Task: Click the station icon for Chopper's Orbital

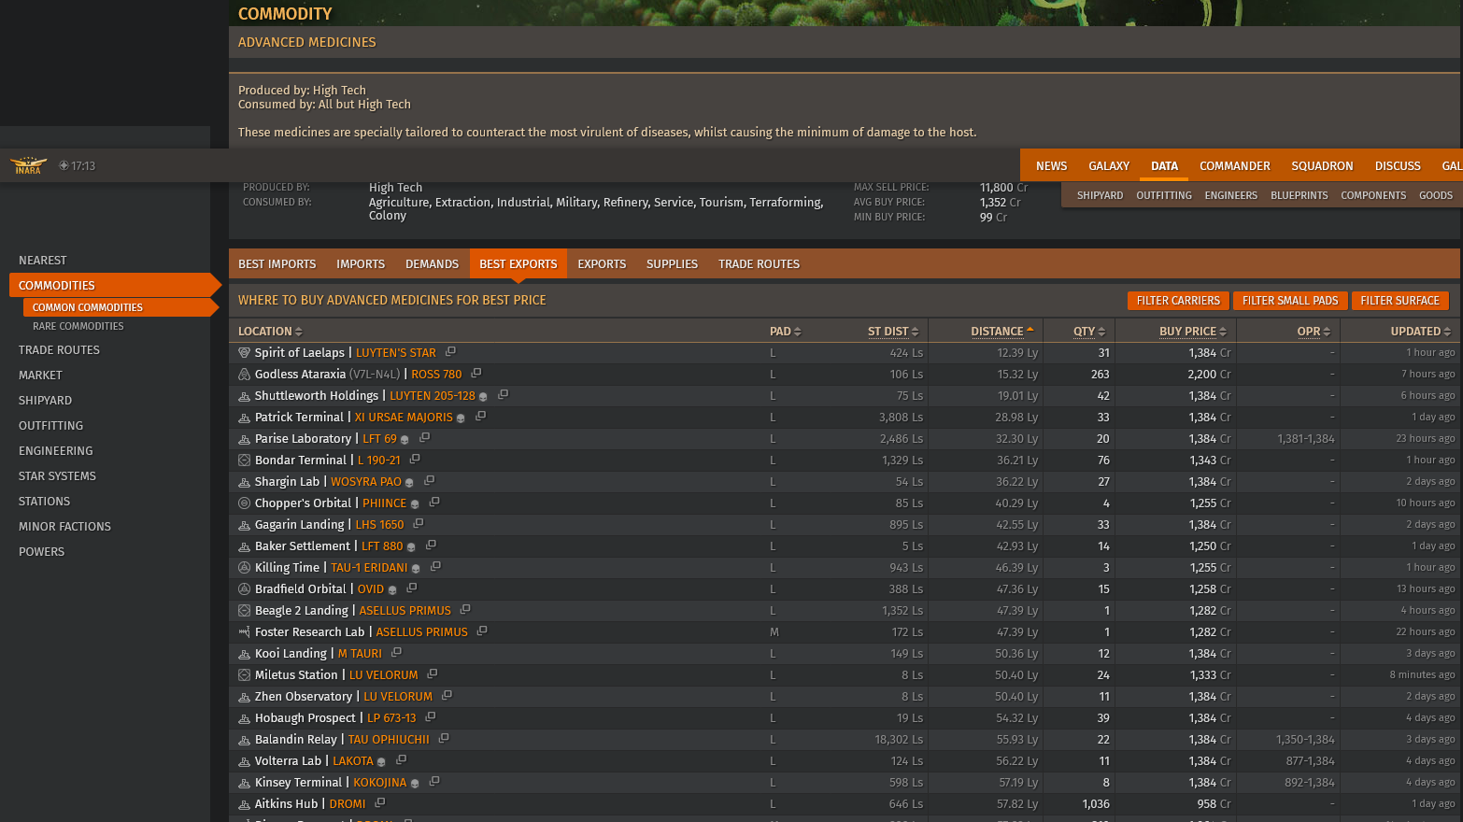Action: click(x=244, y=503)
